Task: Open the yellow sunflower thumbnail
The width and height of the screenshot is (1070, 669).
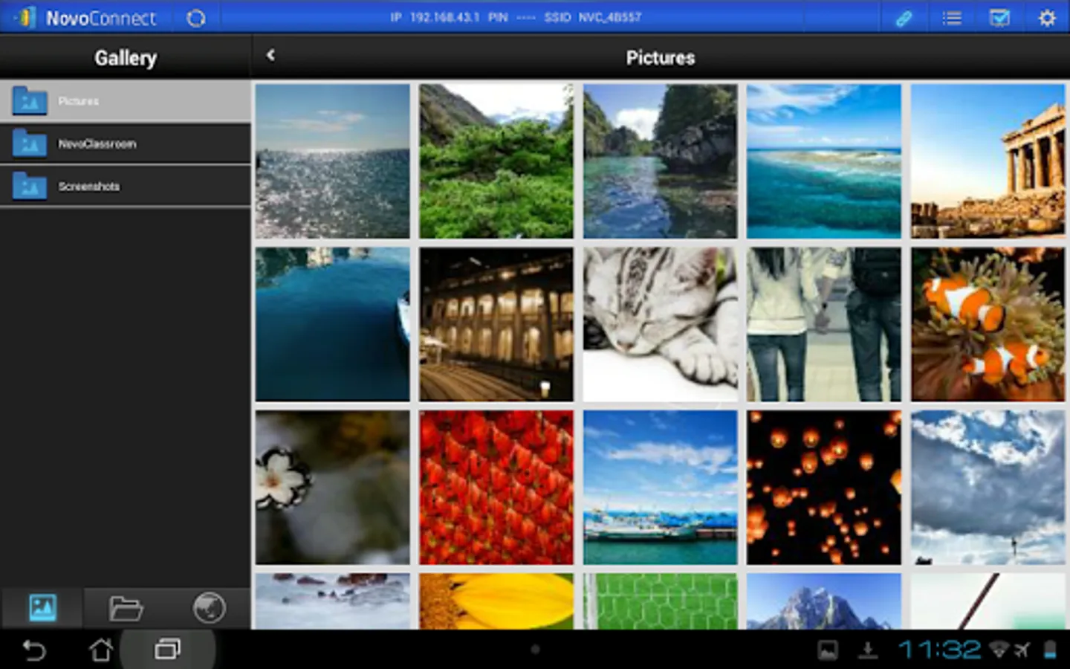Action: click(x=496, y=601)
